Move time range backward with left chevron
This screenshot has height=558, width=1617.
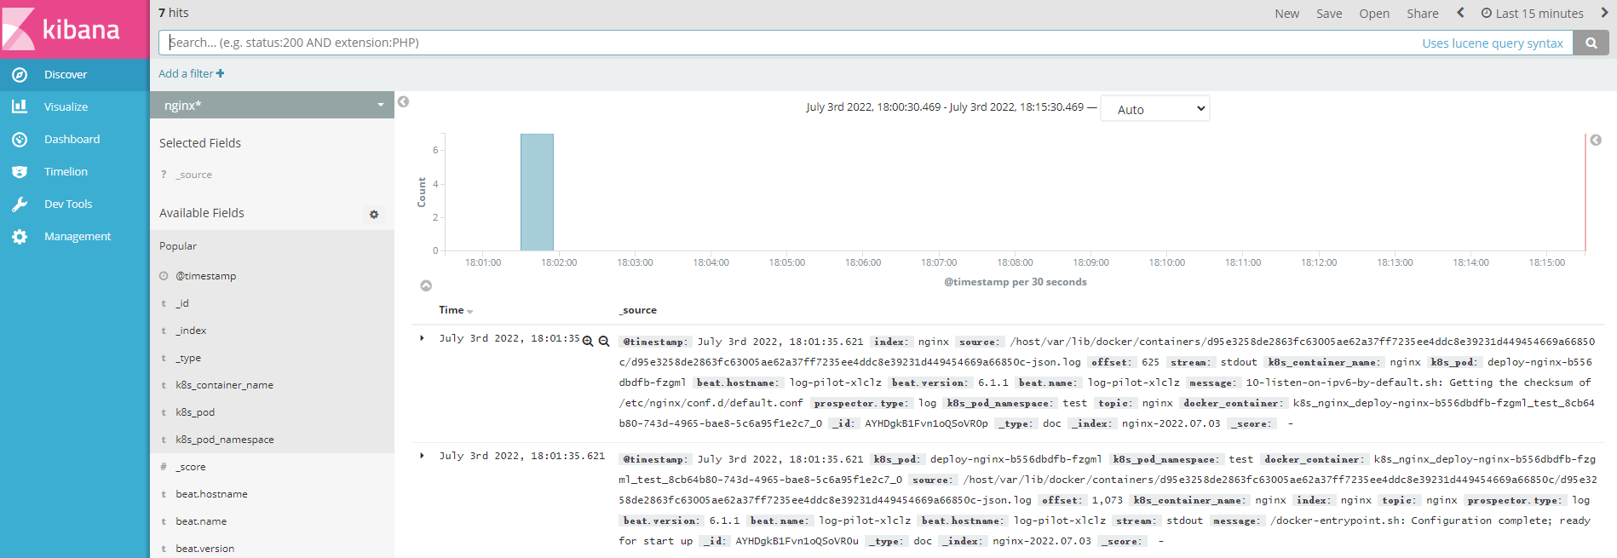pos(1460,13)
